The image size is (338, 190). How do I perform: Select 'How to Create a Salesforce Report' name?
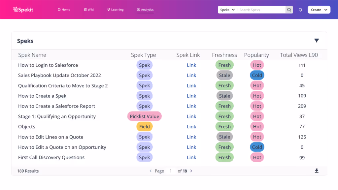tap(56, 106)
